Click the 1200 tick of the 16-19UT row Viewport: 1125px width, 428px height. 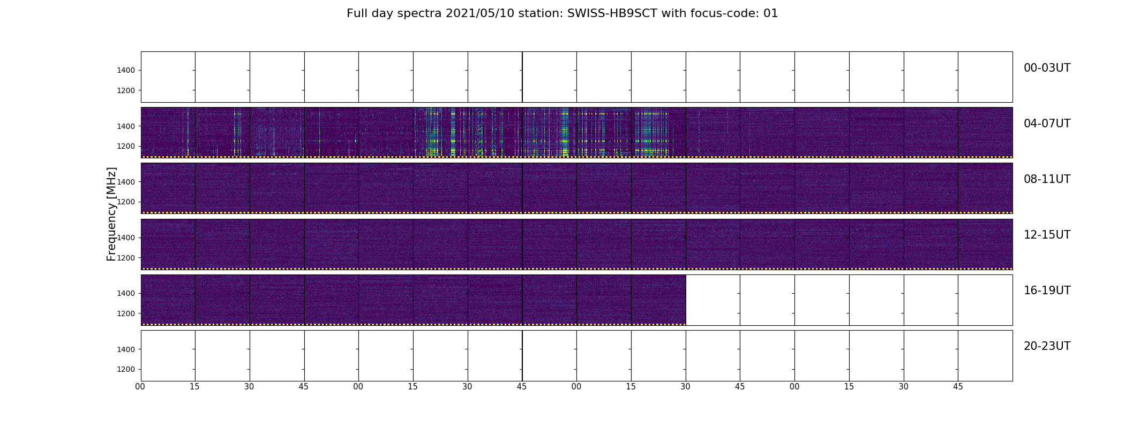tap(126, 314)
